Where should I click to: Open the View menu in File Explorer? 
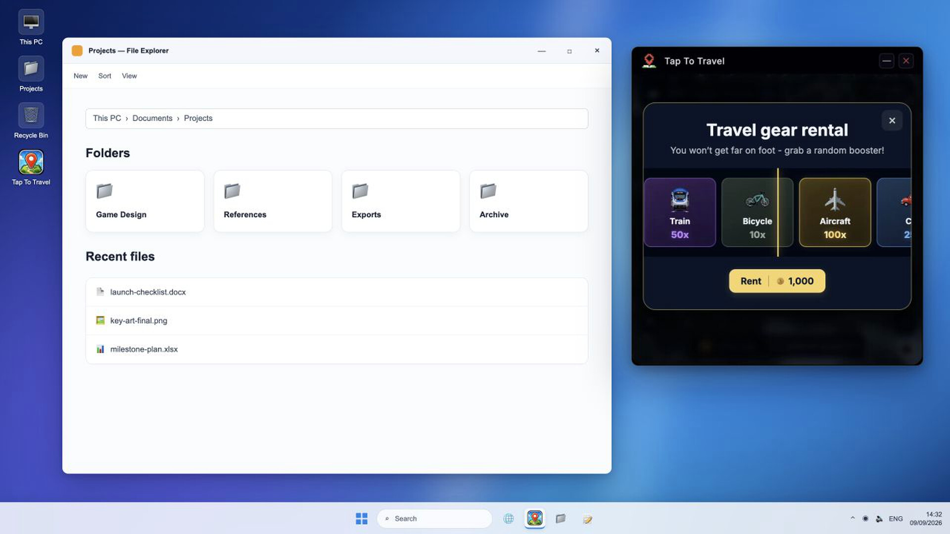click(x=129, y=76)
